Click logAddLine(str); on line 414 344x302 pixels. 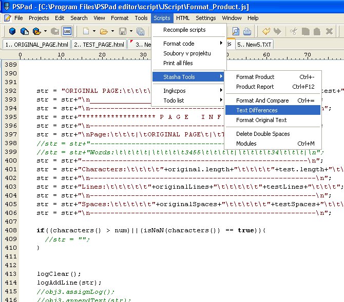click(69, 283)
